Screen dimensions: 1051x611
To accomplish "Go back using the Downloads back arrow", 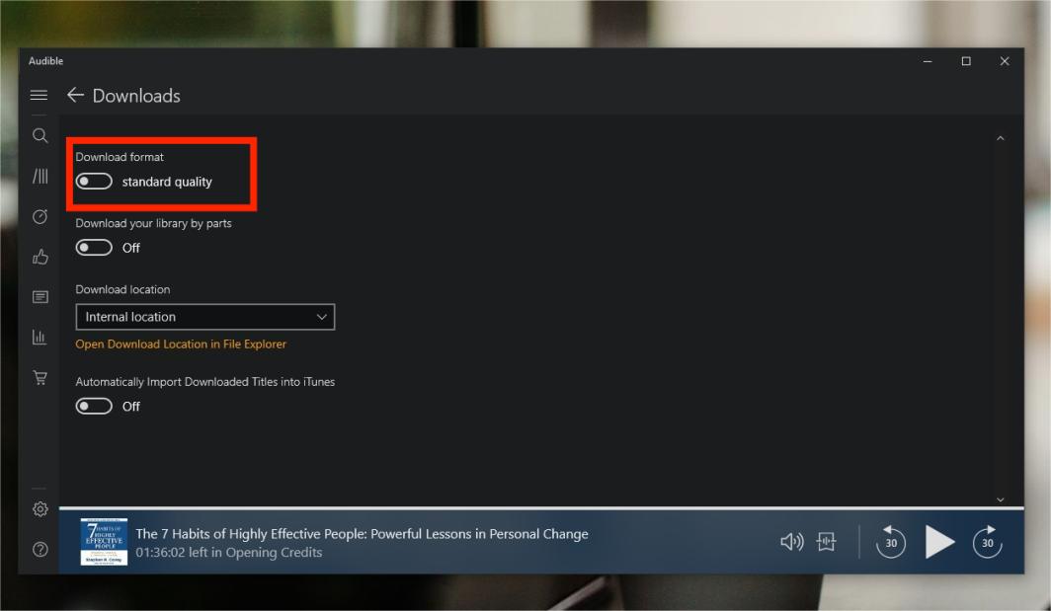I will click(75, 95).
